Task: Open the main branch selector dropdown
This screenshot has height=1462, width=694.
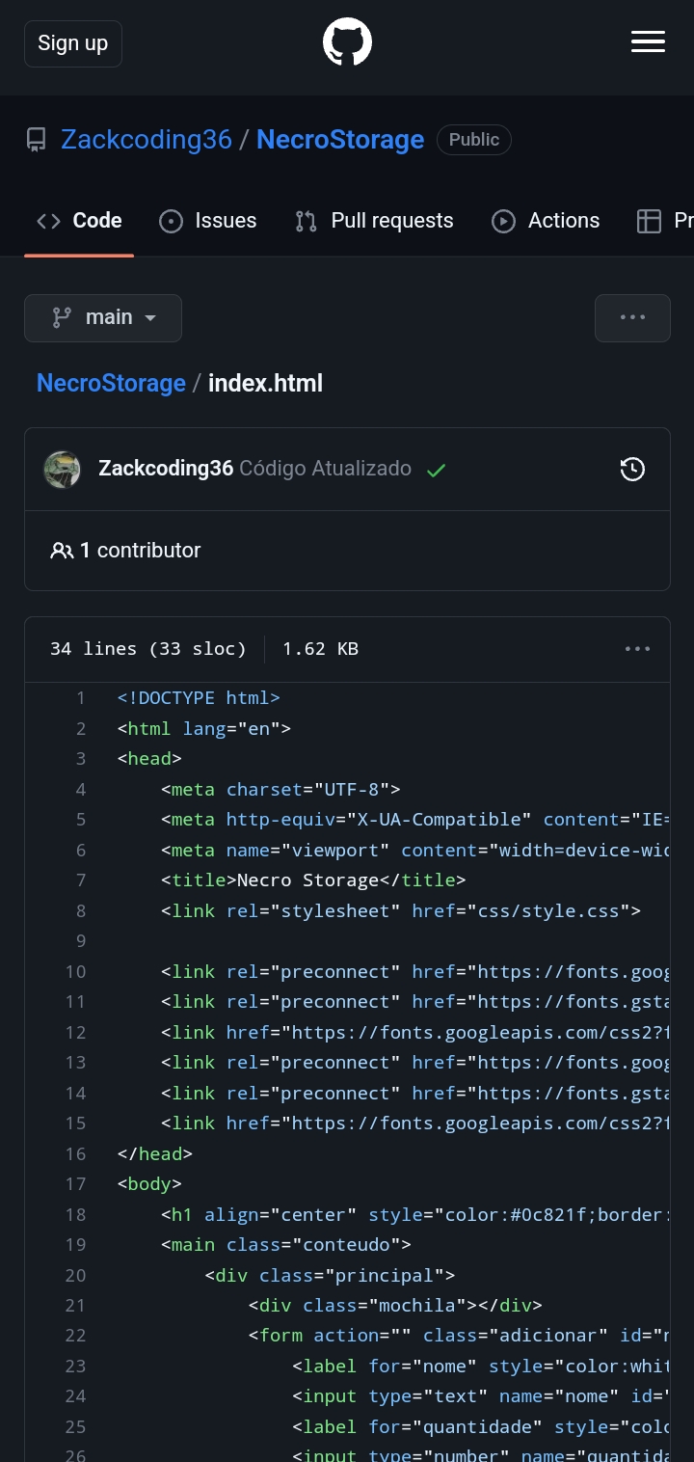Action: (103, 318)
